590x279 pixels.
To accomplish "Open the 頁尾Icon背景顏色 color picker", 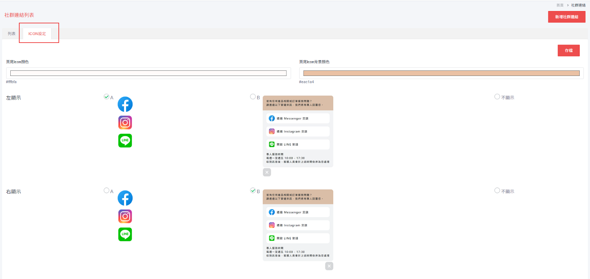I will (x=441, y=73).
